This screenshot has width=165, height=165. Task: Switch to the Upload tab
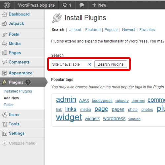[75, 30]
